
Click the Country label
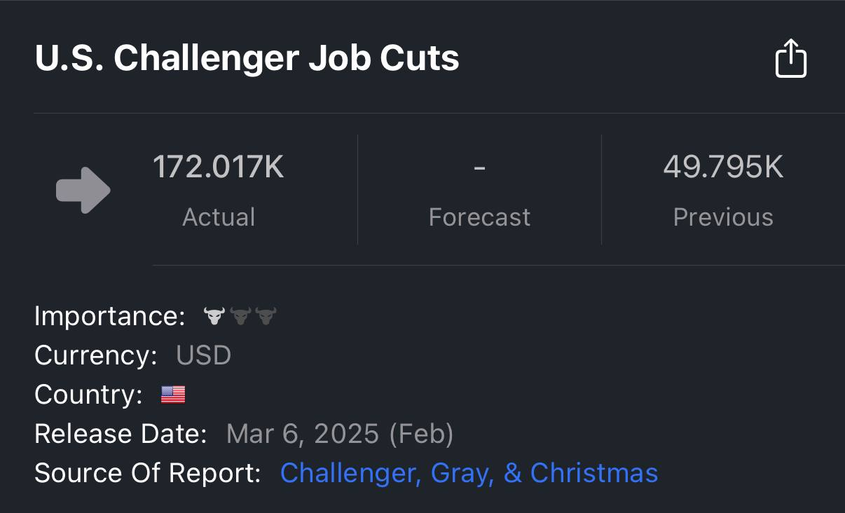tap(89, 395)
